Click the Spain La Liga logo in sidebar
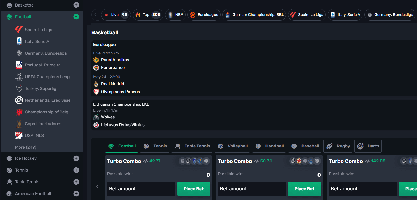The image size is (417, 200). tap(19, 30)
